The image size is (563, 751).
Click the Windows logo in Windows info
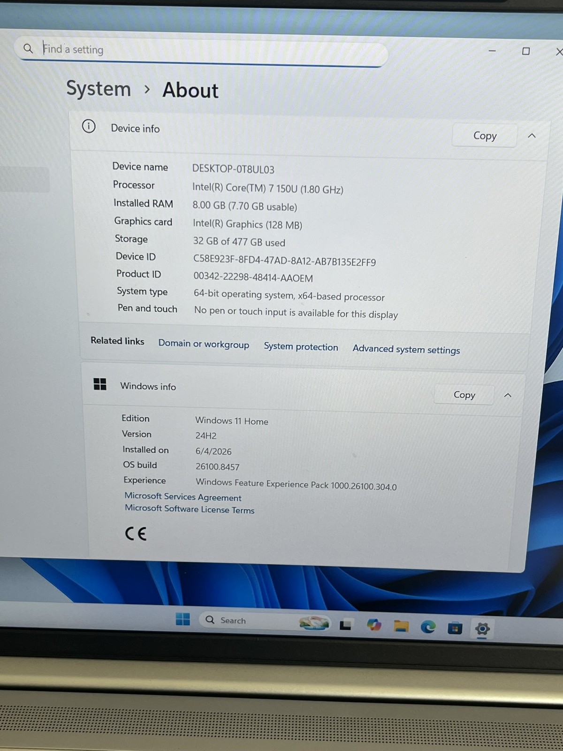point(100,384)
